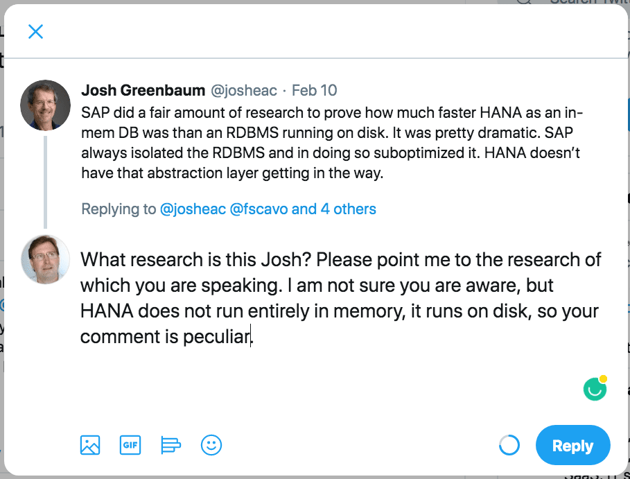Screen dimensions: 630x479
Task: Add an image using the photo icon
Action: click(x=90, y=445)
